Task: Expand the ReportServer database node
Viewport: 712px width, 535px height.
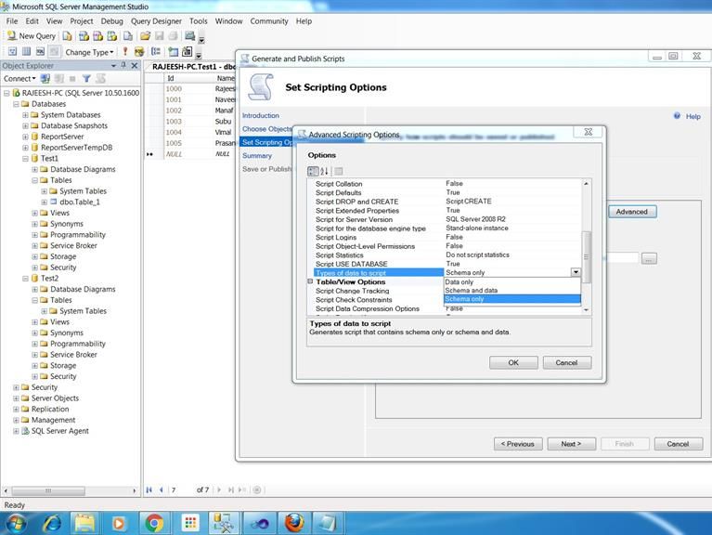Action: [25, 137]
